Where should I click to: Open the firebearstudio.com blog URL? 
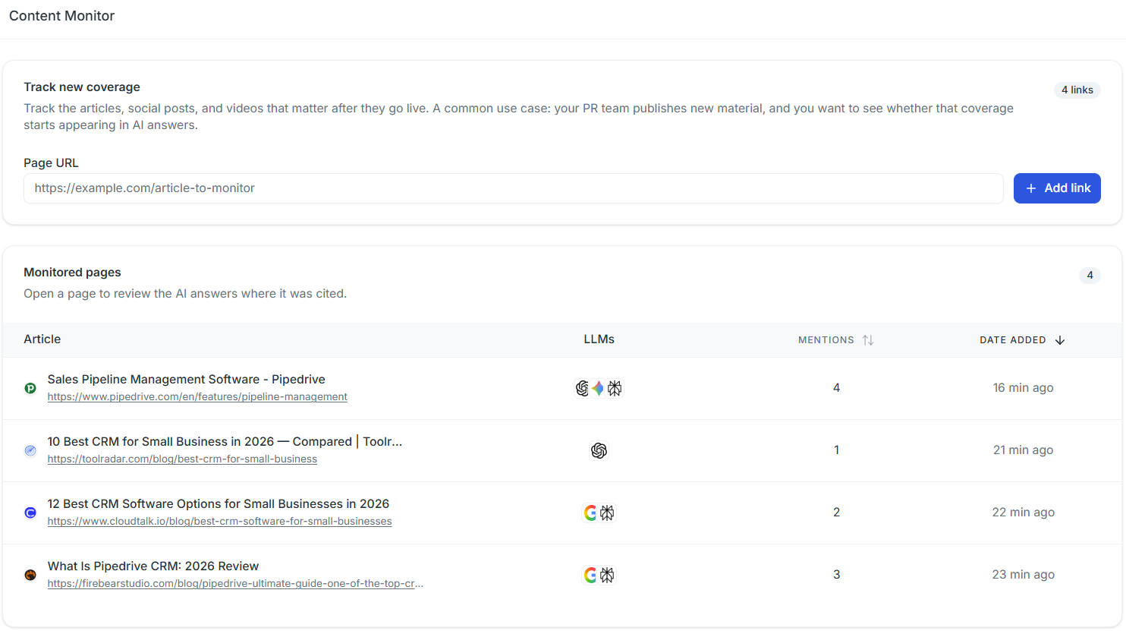(235, 584)
